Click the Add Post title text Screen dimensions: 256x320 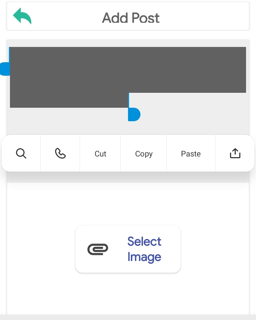[131, 18]
